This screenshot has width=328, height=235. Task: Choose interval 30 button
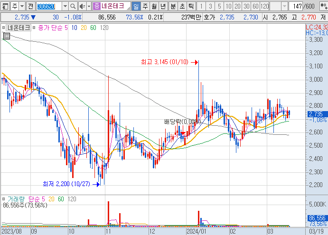[246, 6]
